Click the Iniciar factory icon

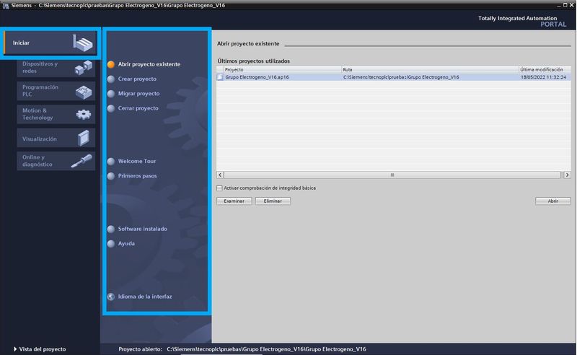(x=83, y=43)
